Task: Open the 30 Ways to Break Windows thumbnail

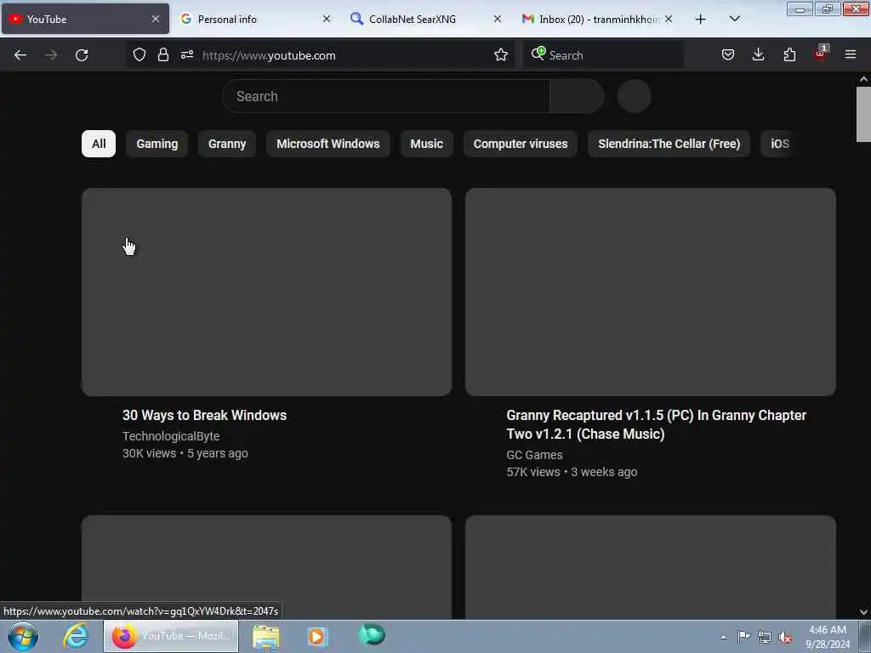Action: coord(266,292)
